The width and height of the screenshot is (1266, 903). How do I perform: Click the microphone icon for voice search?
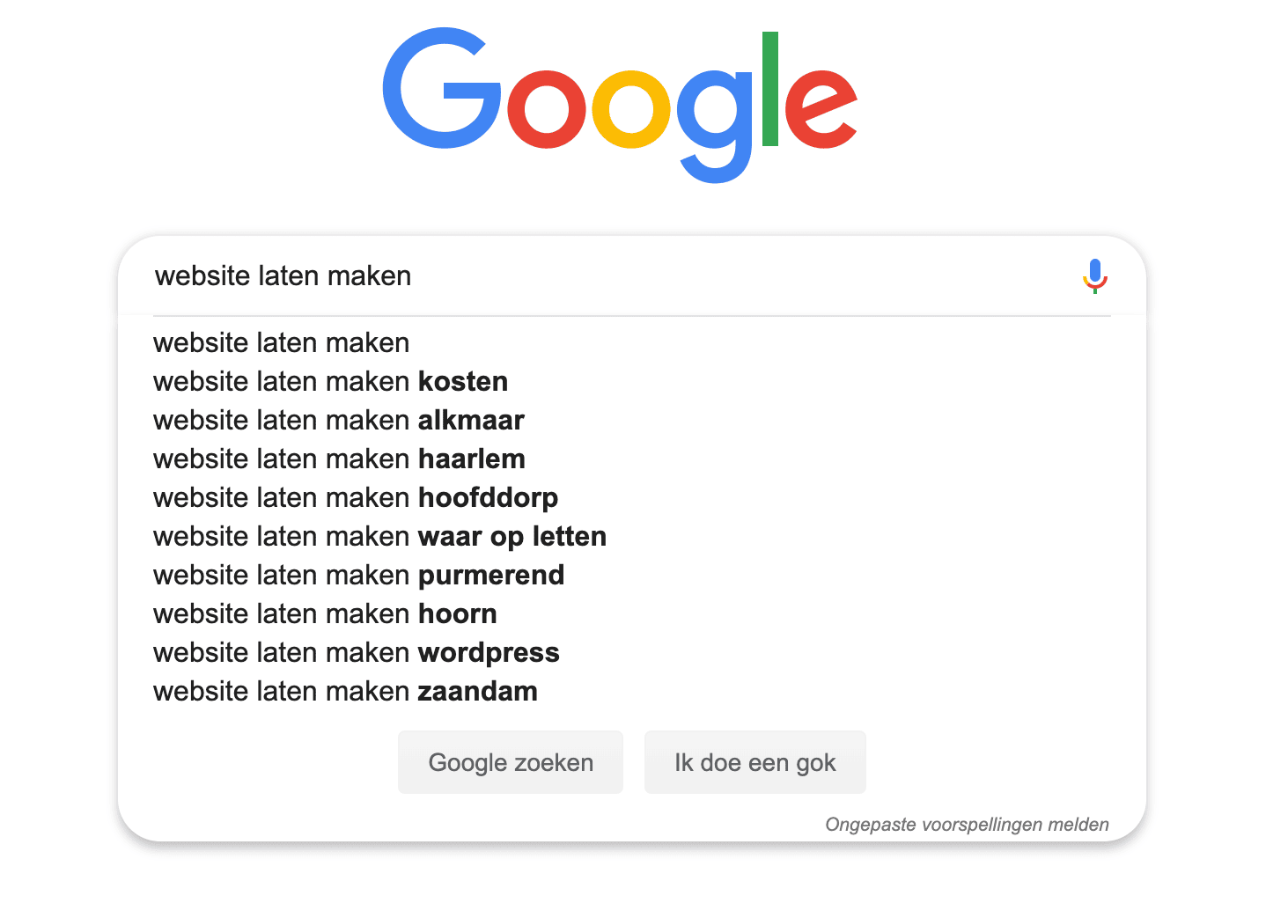click(x=1094, y=276)
